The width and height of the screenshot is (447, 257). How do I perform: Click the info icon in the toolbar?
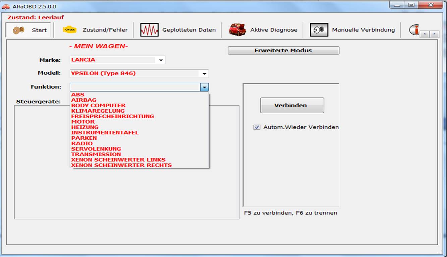click(414, 30)
